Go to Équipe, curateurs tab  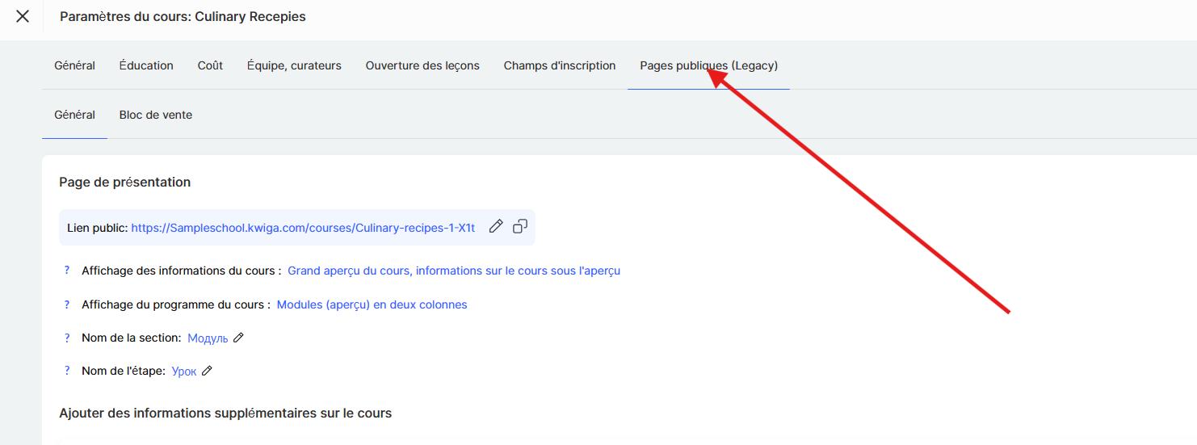[294, 66]
